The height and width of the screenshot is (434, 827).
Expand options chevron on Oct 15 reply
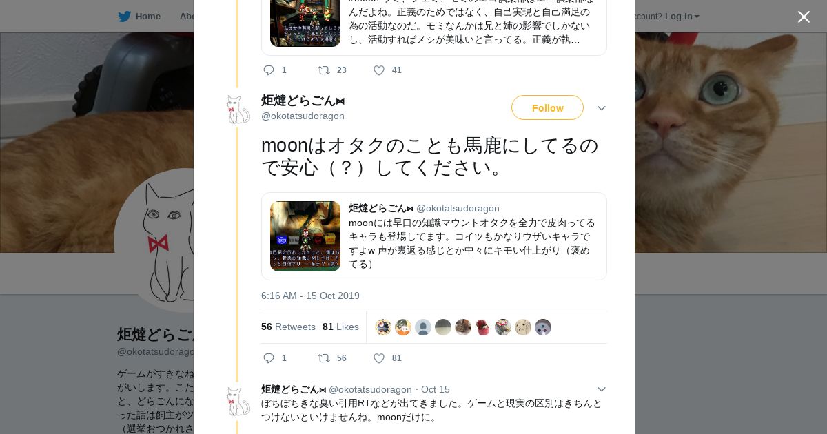(601, 389)
